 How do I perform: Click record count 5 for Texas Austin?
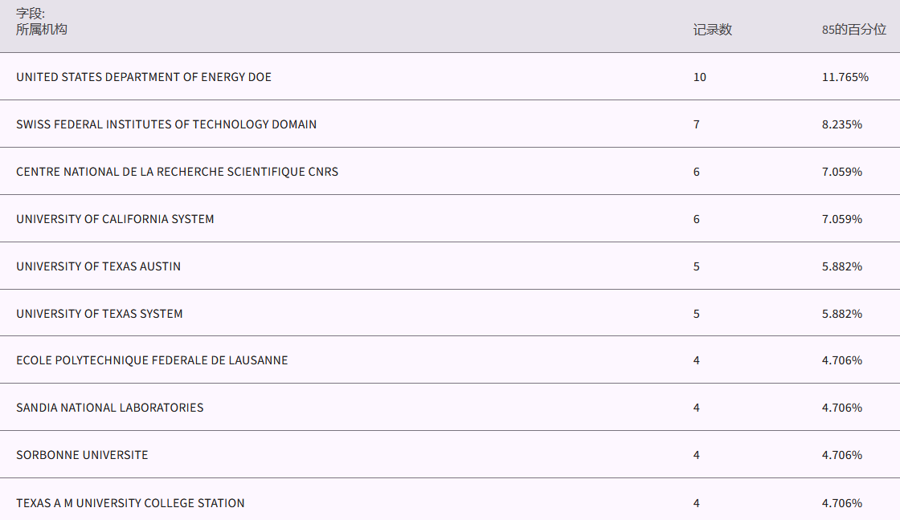697,266
